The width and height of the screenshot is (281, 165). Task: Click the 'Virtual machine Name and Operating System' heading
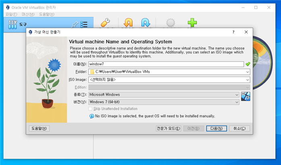pyautogui.click(x=121, y=42)
